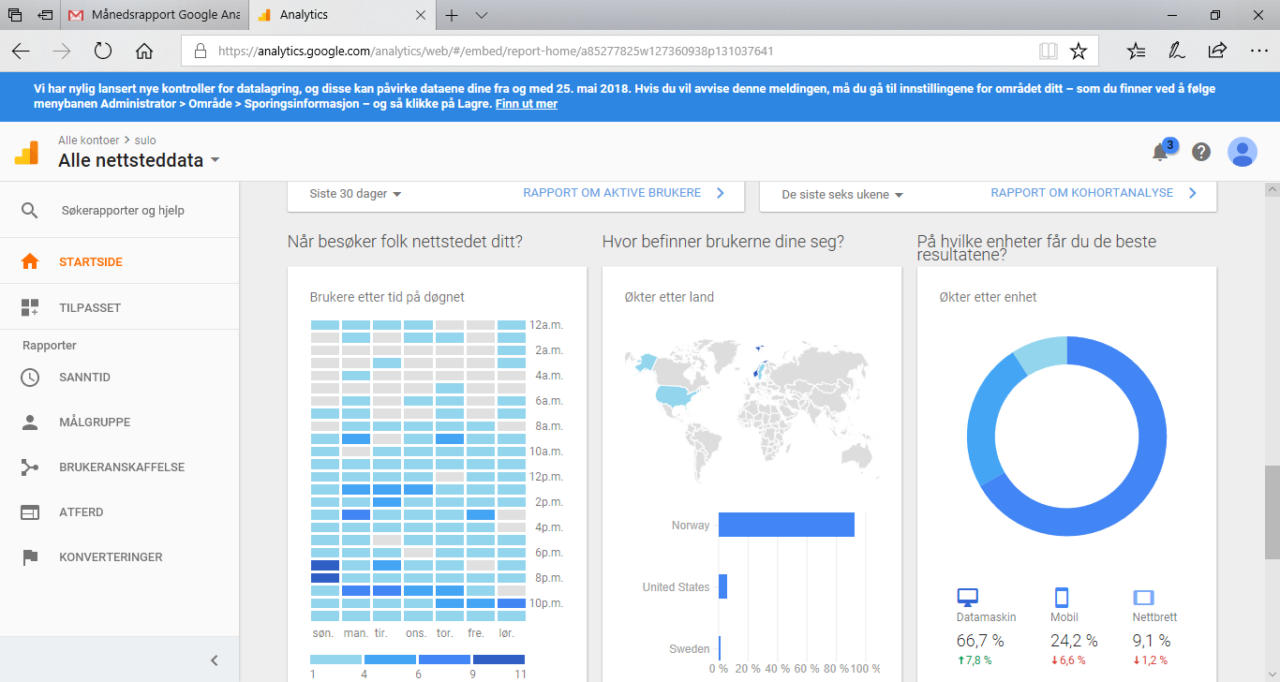Click the United States bar in chart
Screen dimensions: 1280x682
coord(722,586)
